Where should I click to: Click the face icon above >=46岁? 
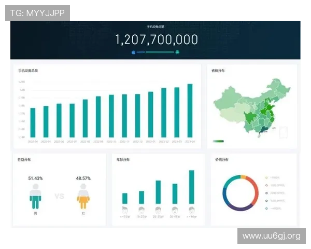point(192,210)
